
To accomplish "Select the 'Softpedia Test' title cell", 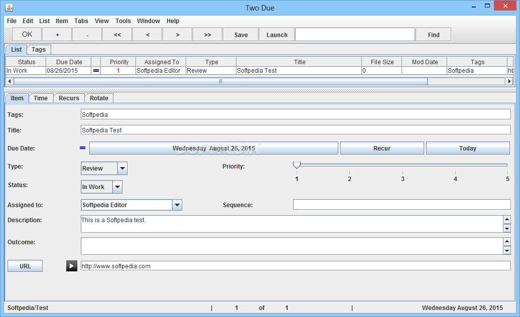I will point(299,71).
